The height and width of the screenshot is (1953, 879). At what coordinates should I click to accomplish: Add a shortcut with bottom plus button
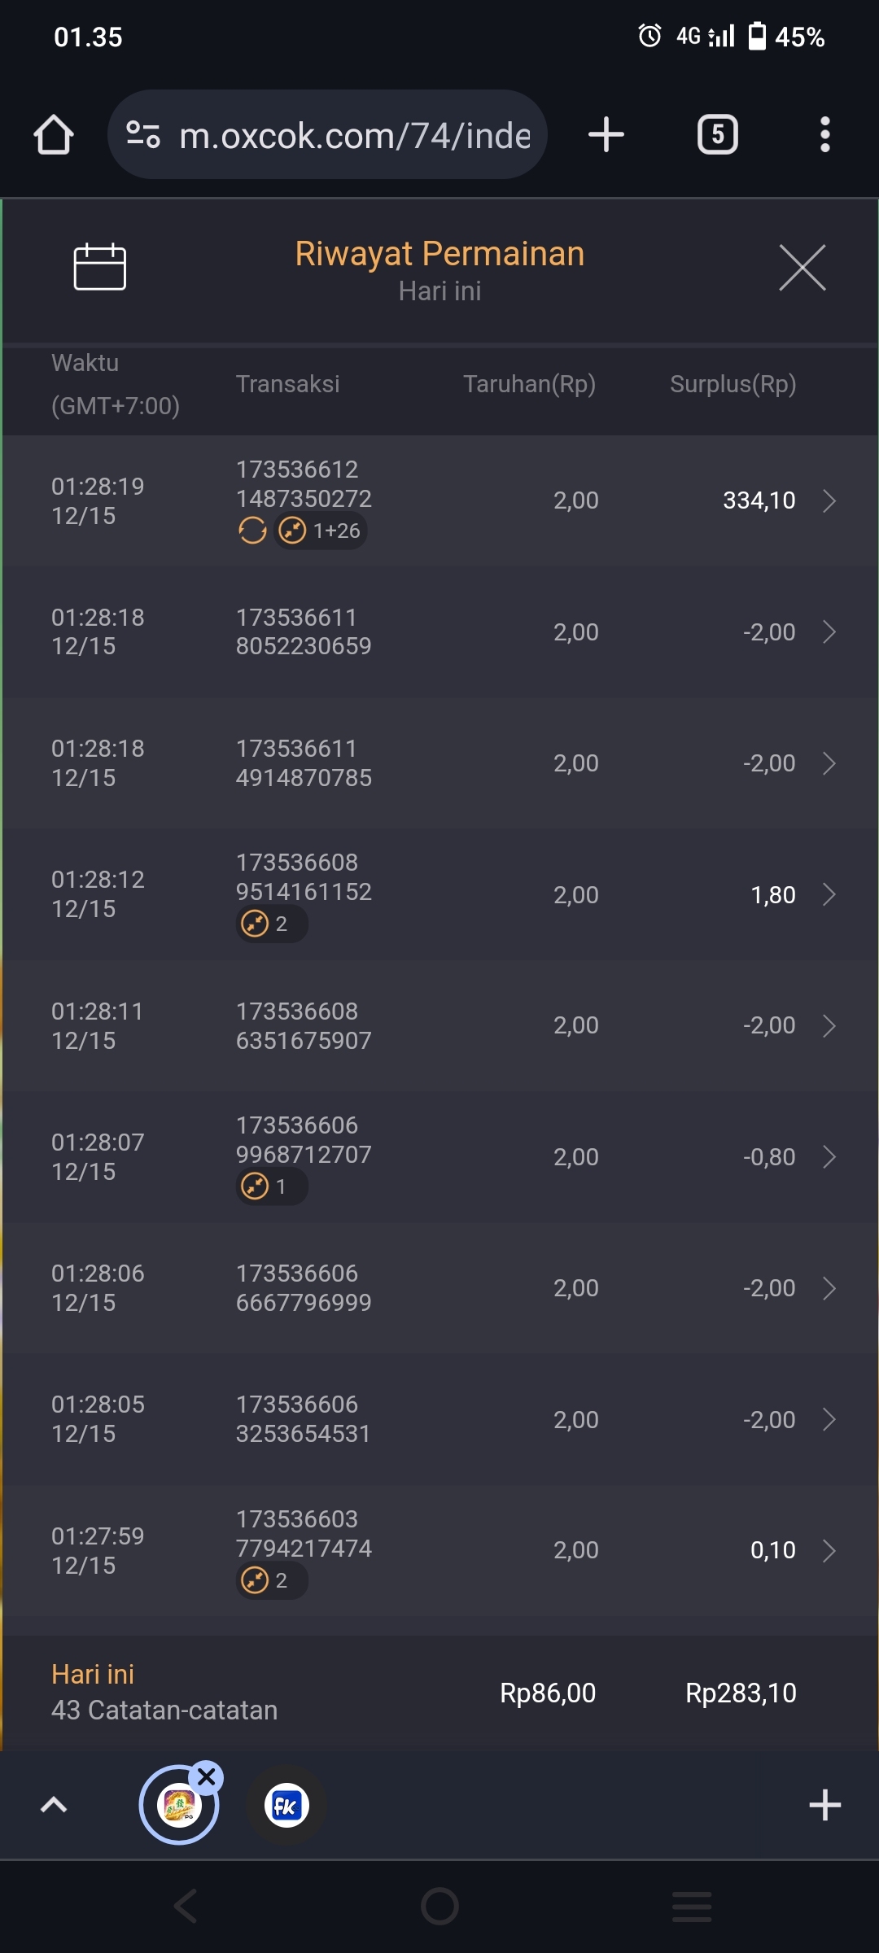click(x=824, y=1805)
